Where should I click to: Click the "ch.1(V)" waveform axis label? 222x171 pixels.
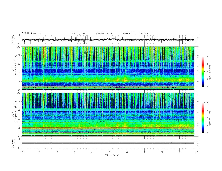(x=13, y=40)
